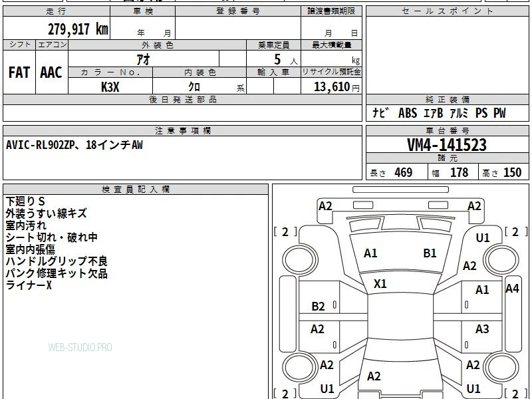Click the X1 mark on the windshield

[380, 284]
